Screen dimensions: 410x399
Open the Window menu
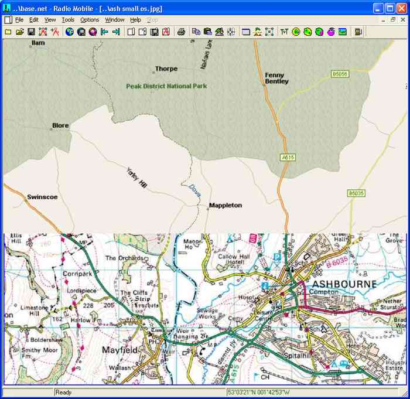115,20
